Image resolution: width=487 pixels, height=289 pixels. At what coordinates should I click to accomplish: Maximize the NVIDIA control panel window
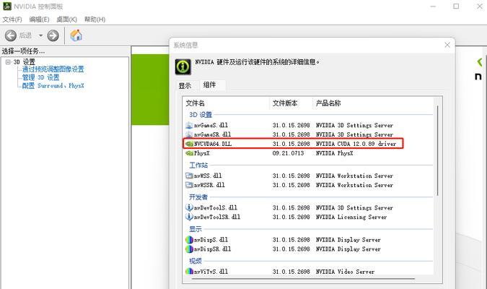[456, 7]
